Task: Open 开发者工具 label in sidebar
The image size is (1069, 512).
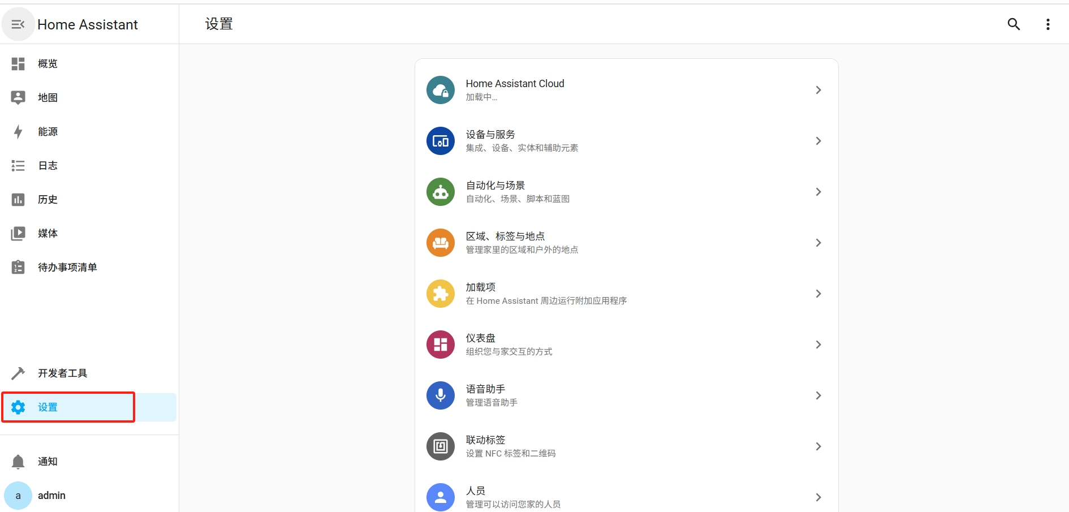Action: tap(62, 373)
